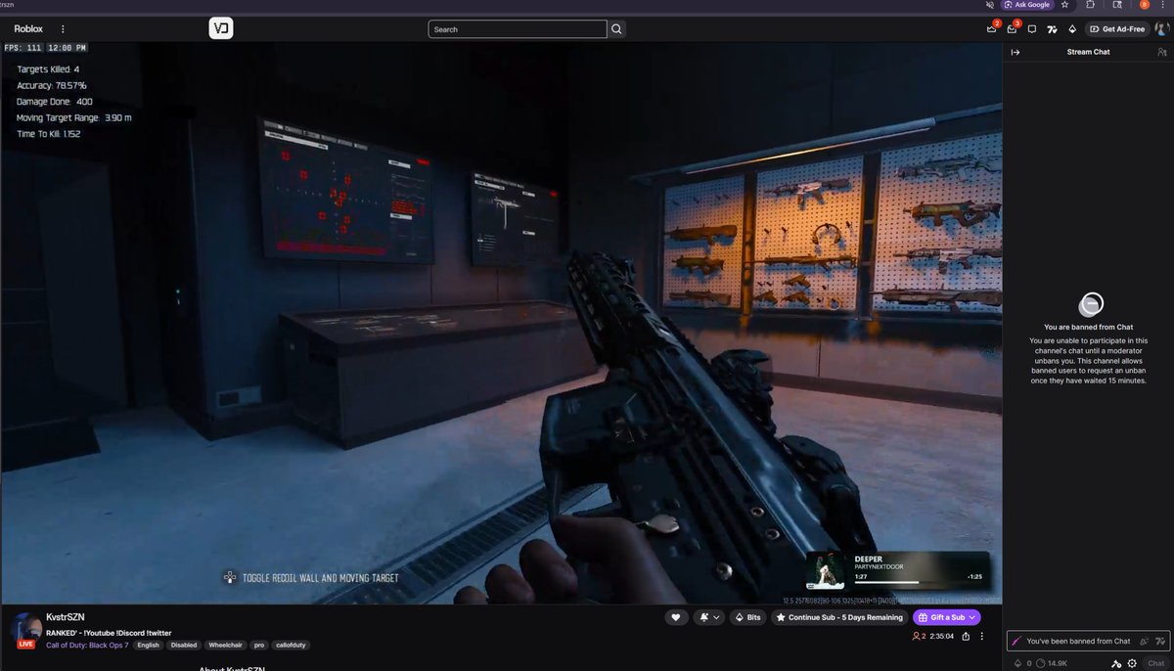Open the Chrome profile avatar

pyautogui.click(x=1145, y=5)
